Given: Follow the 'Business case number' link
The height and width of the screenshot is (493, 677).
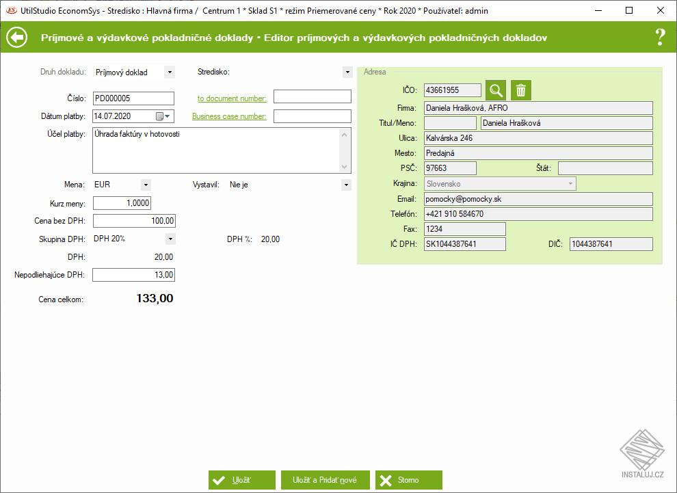Looking at the screenshot, I should click(229, 116).
